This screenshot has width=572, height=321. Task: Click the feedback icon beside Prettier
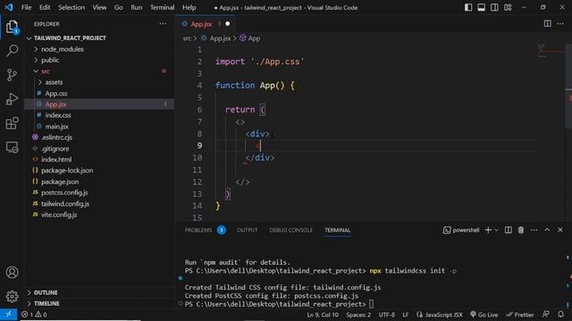pyautogui.click(x=546, y=314)
